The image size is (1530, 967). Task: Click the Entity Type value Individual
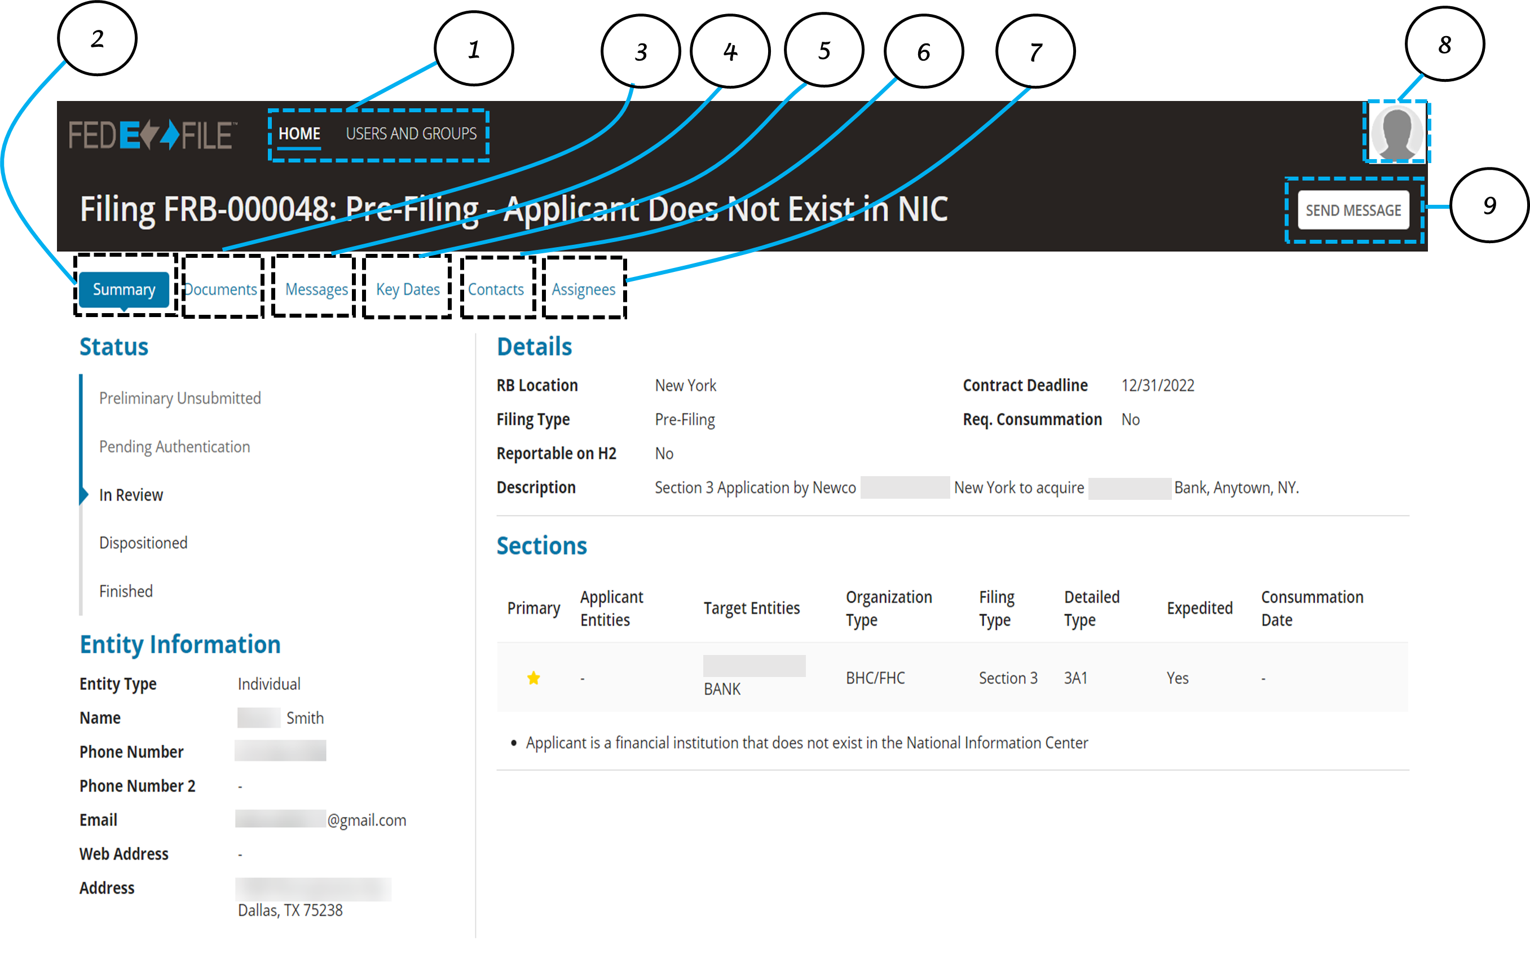[x=269, y=684]
